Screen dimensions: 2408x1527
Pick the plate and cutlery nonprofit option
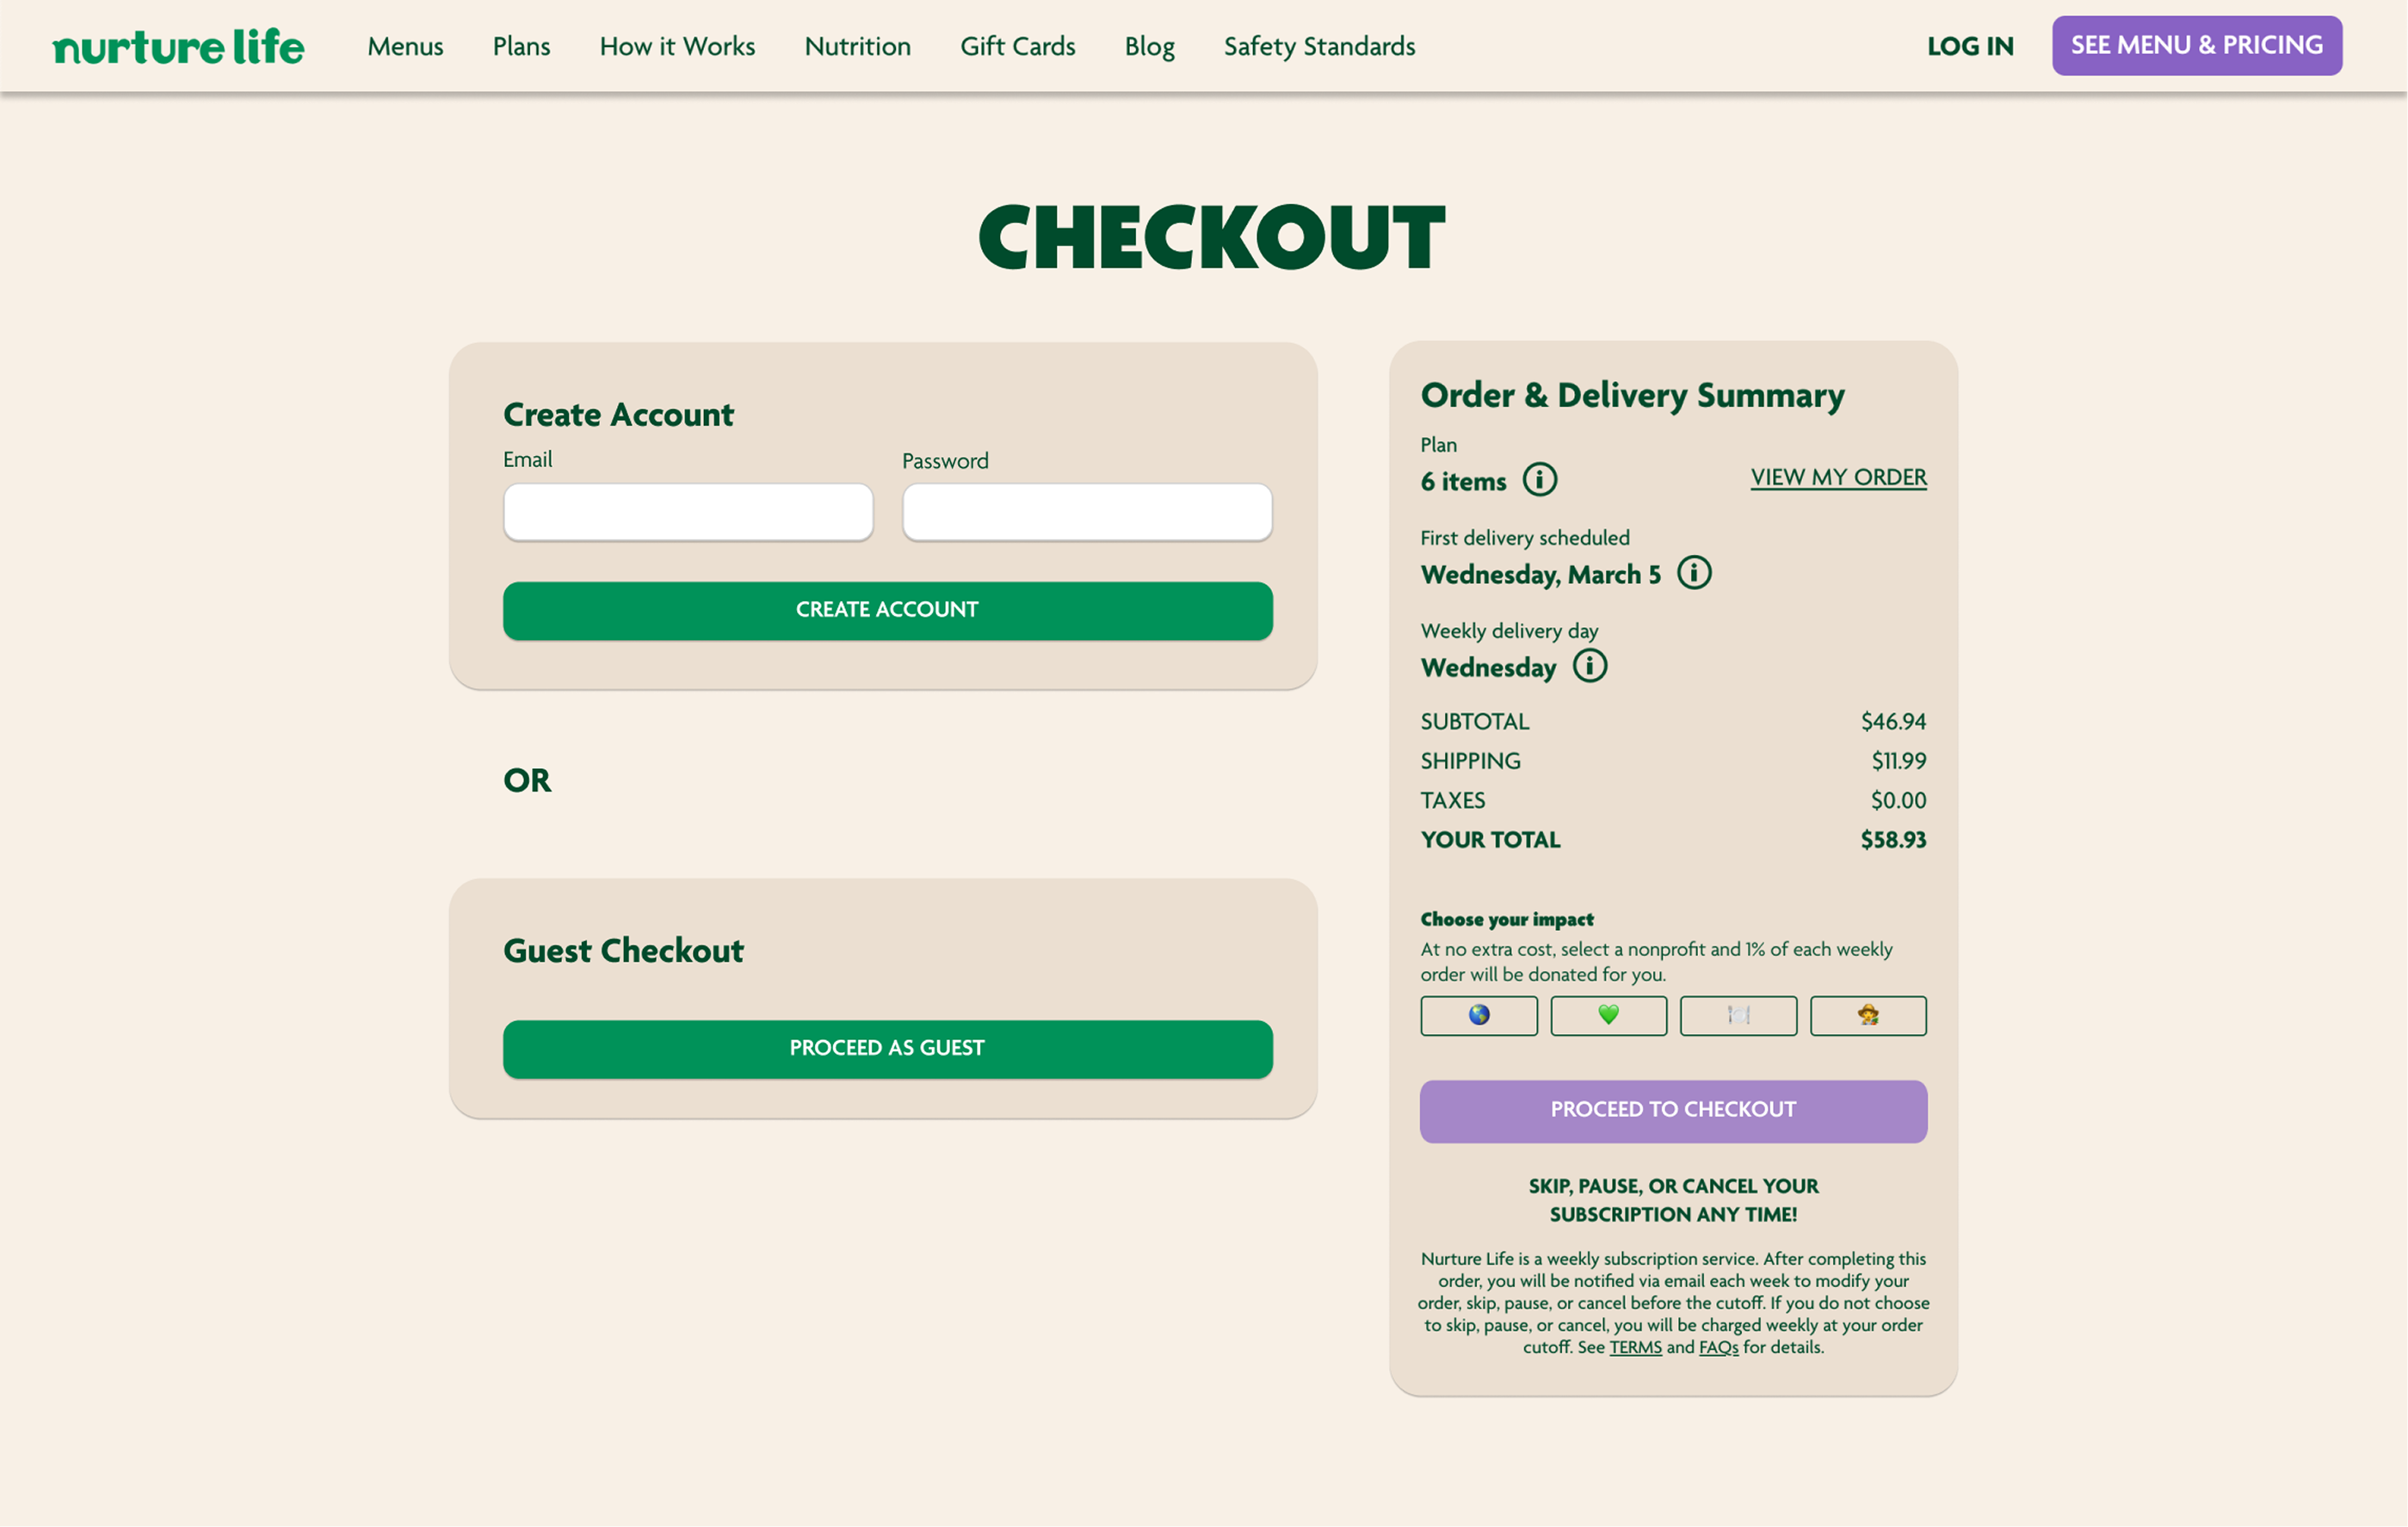1737,1015
